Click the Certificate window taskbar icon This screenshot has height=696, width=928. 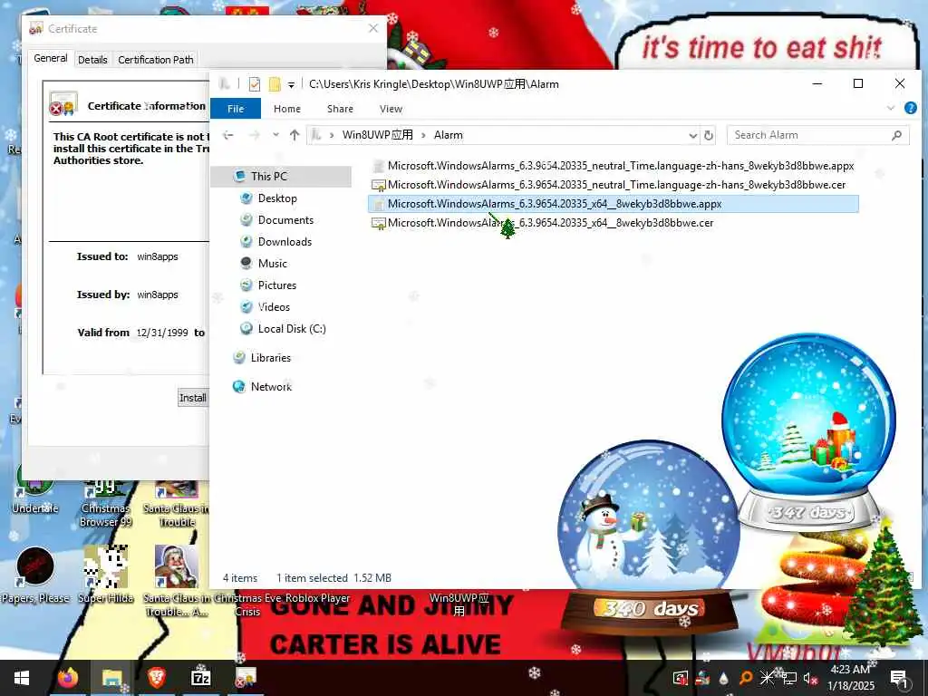point(246,678)
